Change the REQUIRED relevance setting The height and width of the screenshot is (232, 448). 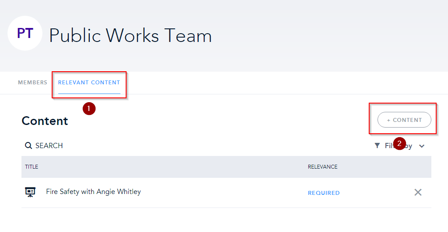coord(324,193)
